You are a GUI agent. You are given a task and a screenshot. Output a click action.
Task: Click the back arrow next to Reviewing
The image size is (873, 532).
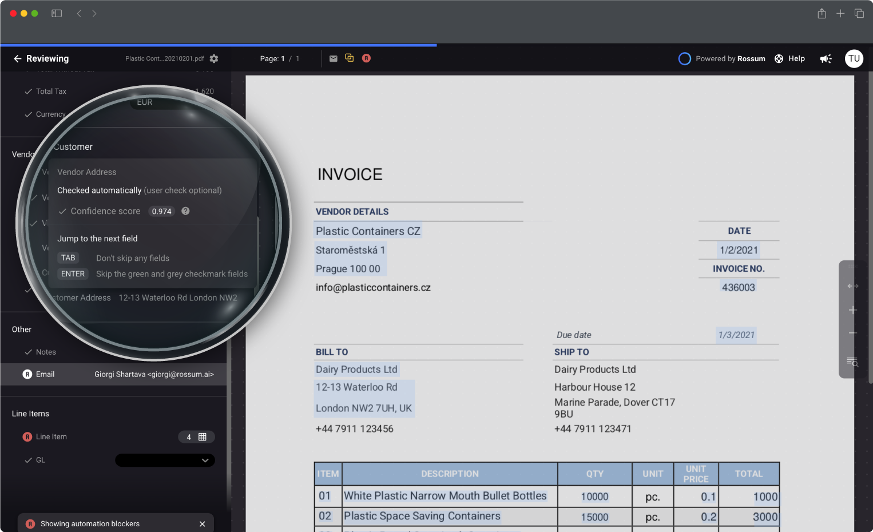click(x=17, y=58)
